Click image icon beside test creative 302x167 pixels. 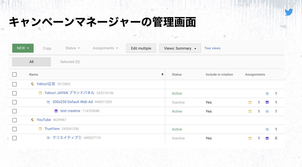[x=56, y=111]
